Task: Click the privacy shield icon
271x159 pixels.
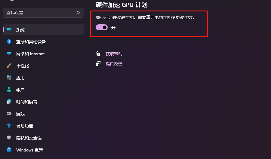Action: (x=9, y=138)
